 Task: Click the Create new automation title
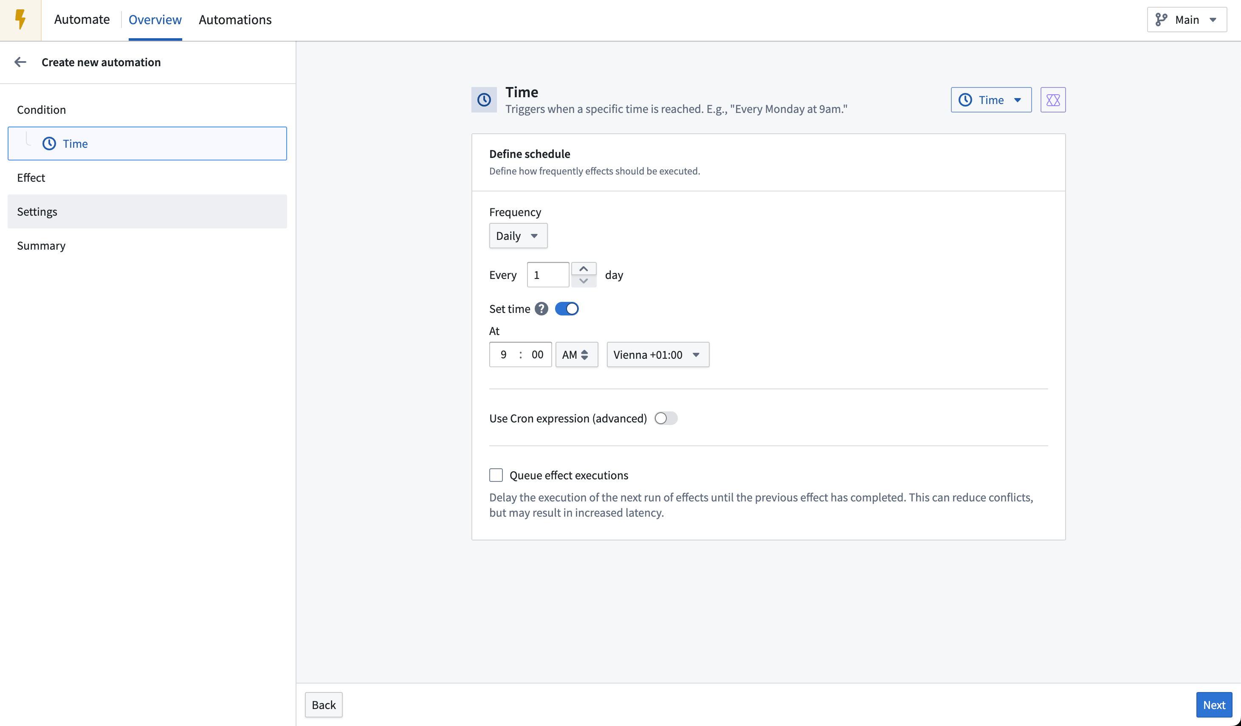point(101,62)
